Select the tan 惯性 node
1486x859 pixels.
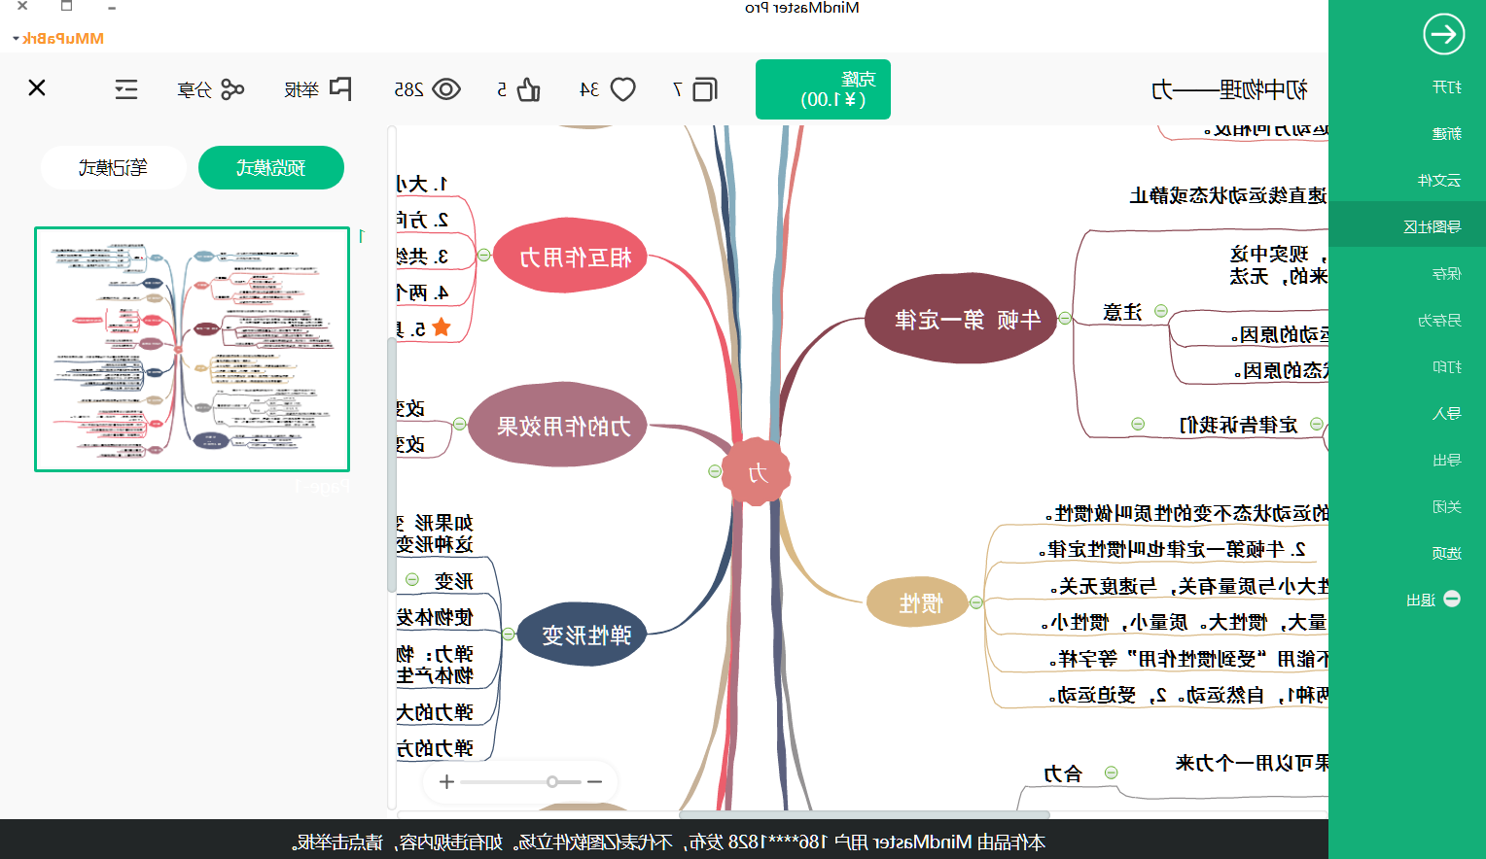pyautogui.click(x=917, y=603)
